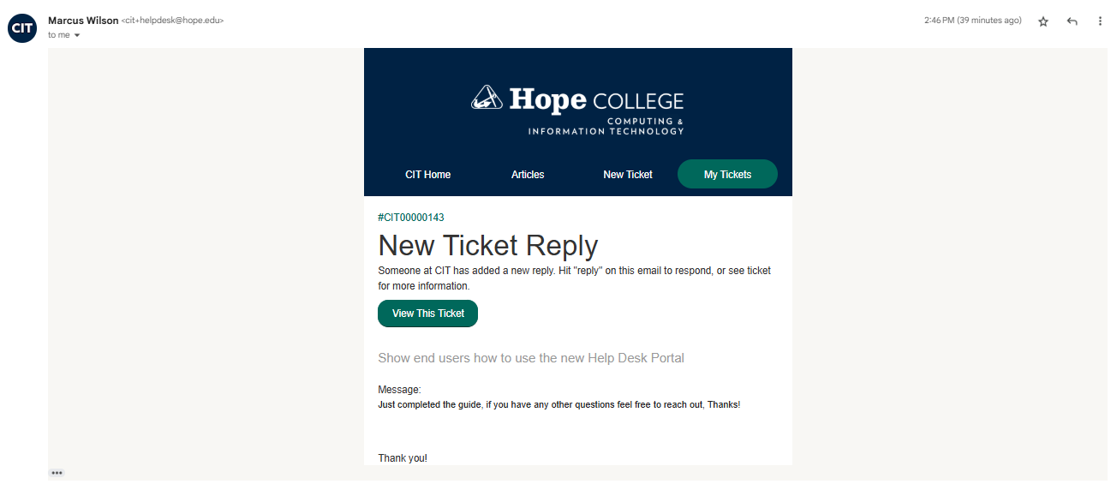Expand the 'to me' recipient details arrow
Image resolution: width=1111 pixels, height=490 pixels.
77,35
